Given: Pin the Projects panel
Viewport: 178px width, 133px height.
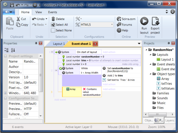Looking at the screenshot, I should (169, 43).
